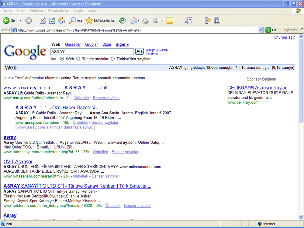Open the Edit button dropdown arrow

pyautogui.click(x=163, y=20)
